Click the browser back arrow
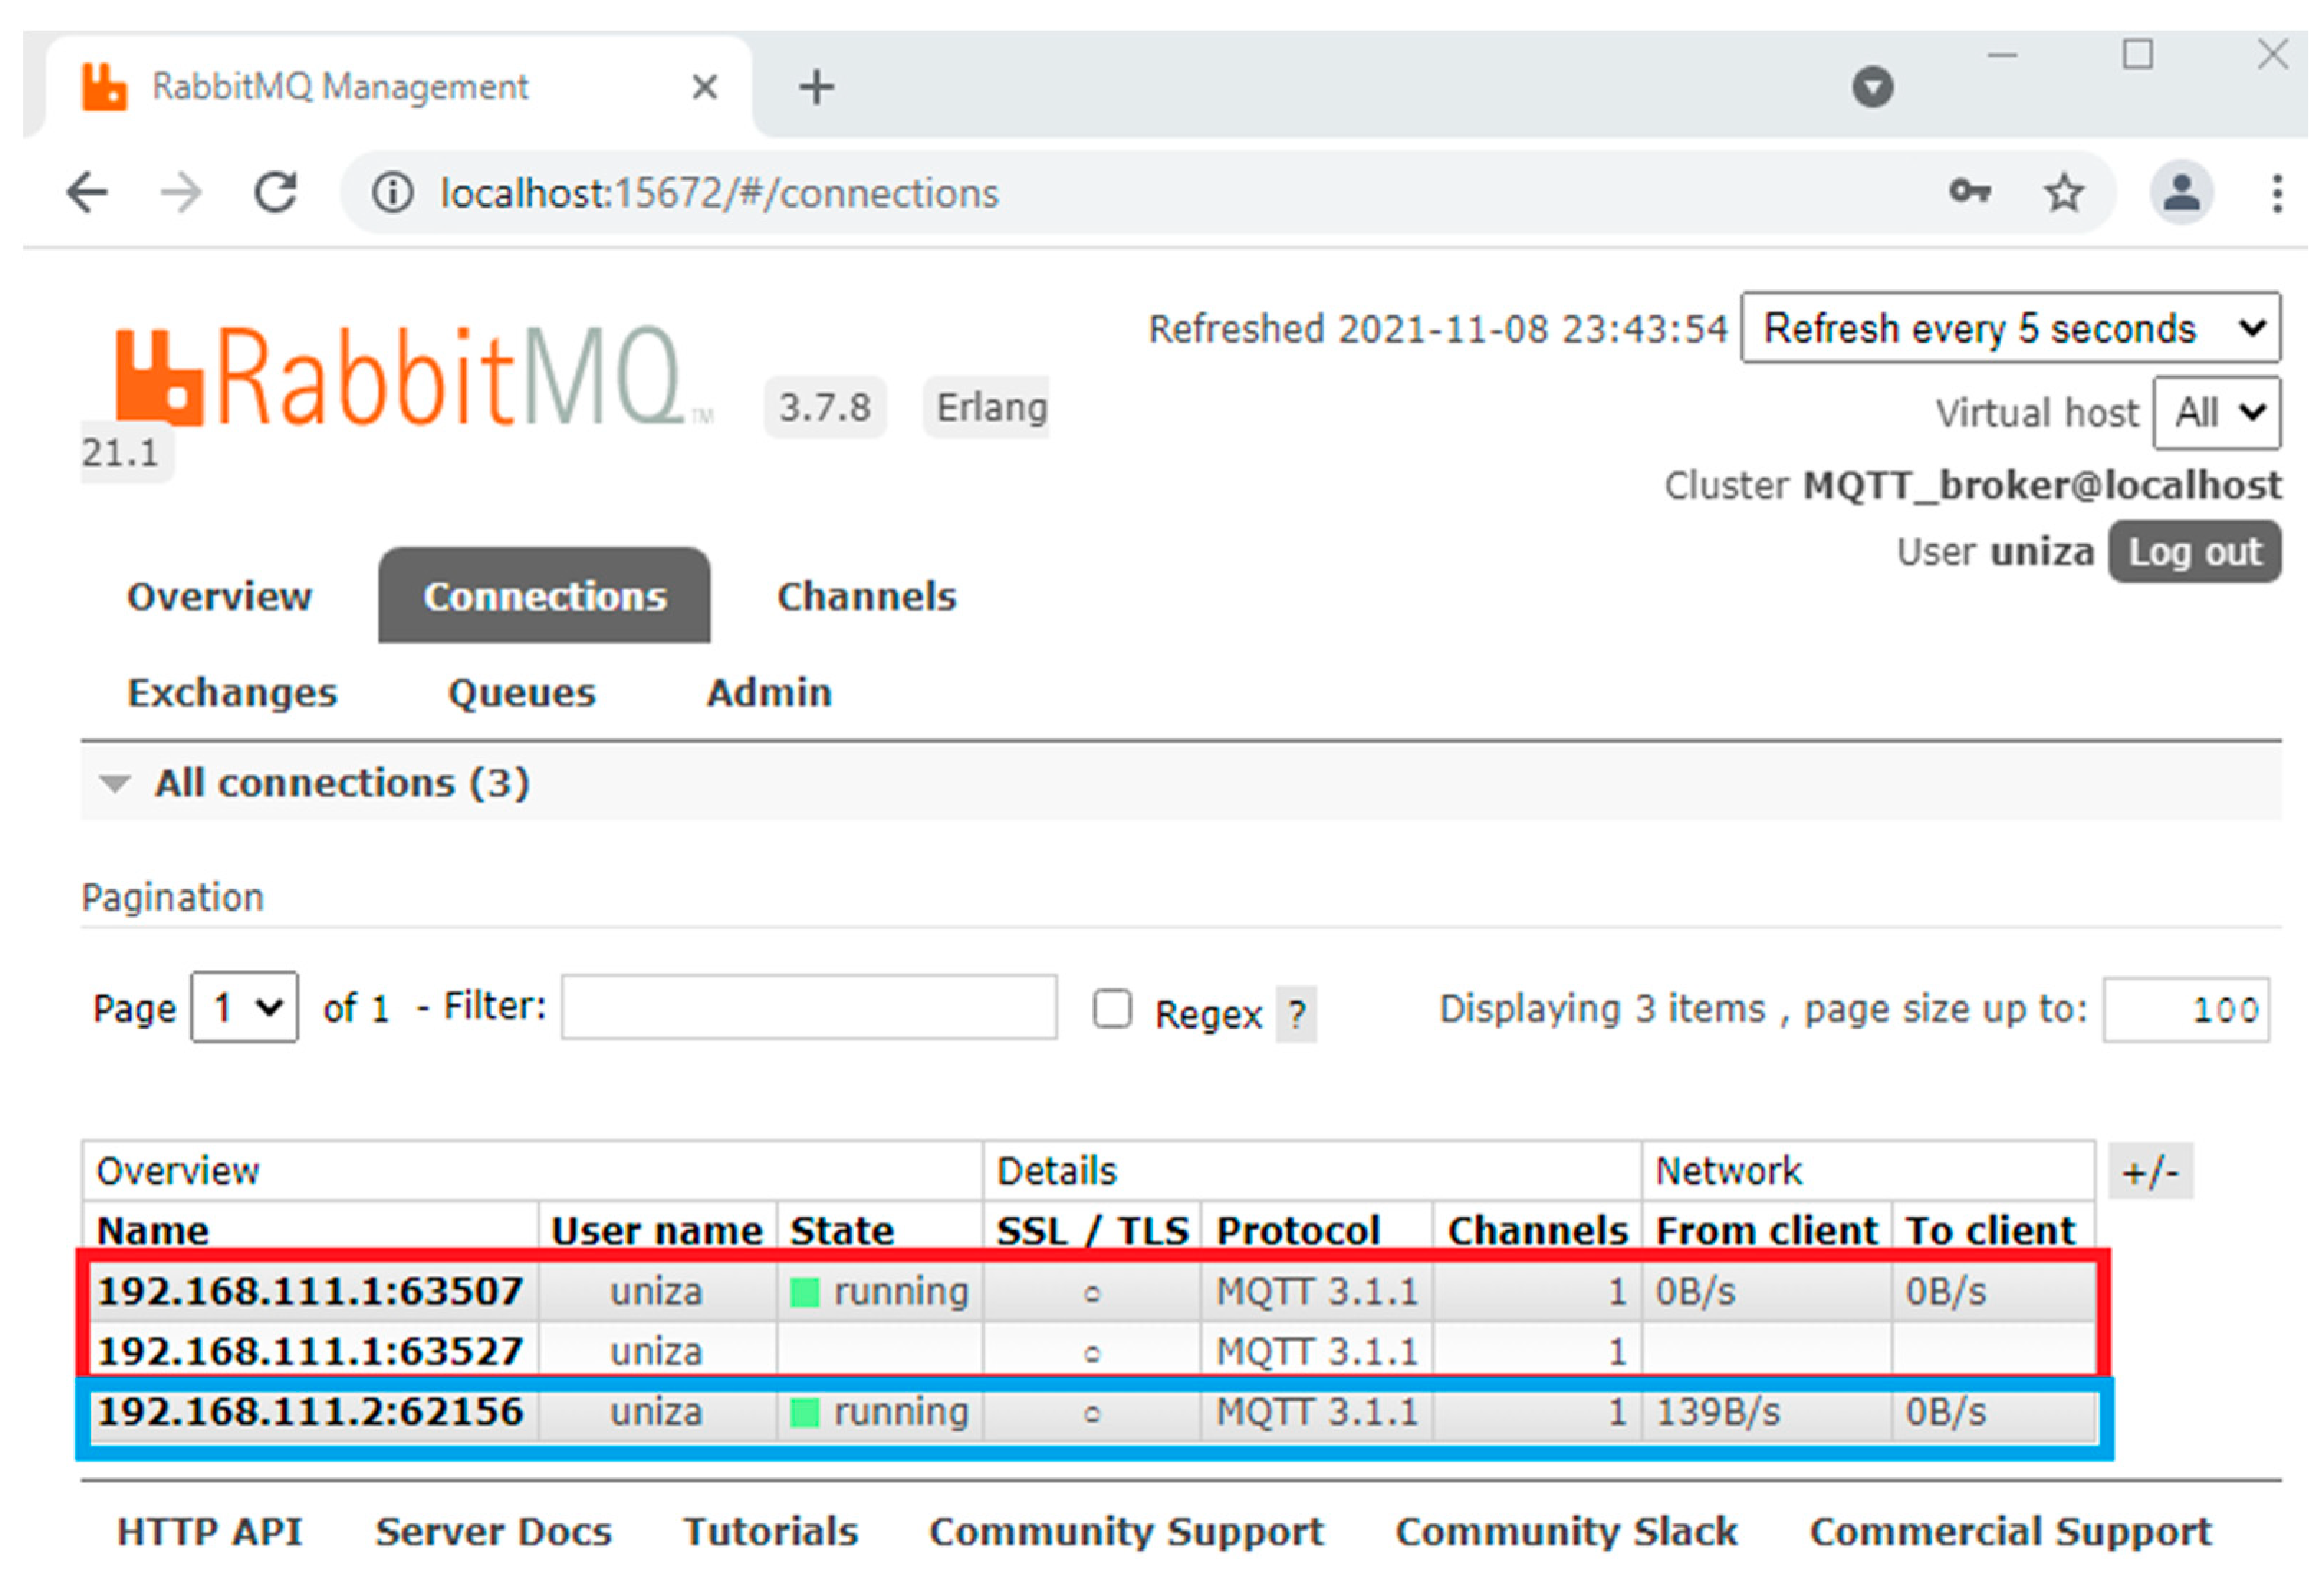This screenshot has width=2324, height=1578. 87,193
